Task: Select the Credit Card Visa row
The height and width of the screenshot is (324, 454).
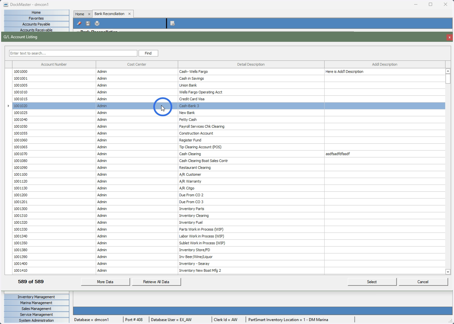Action: 229,99
